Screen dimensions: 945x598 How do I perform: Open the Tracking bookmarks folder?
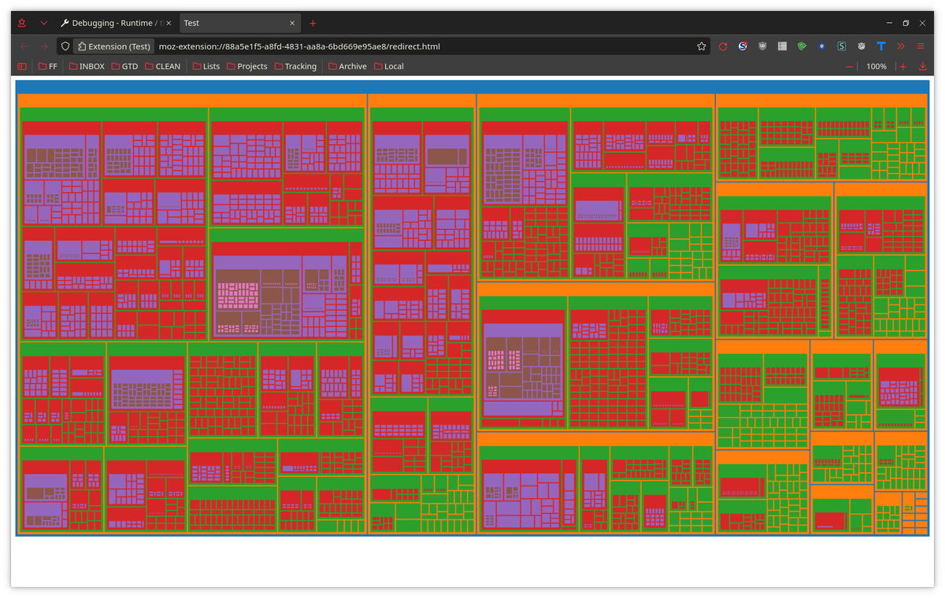click(x=295, y=67)
